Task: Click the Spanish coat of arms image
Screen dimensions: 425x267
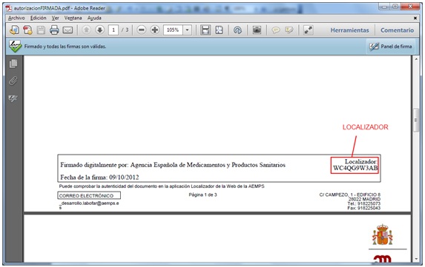Action: [383, 234]
